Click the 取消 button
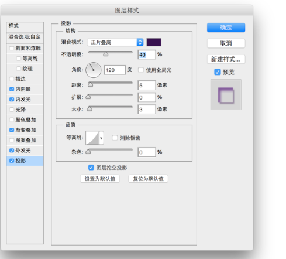This screenshot has height=259, width=286. coord(226,43)
